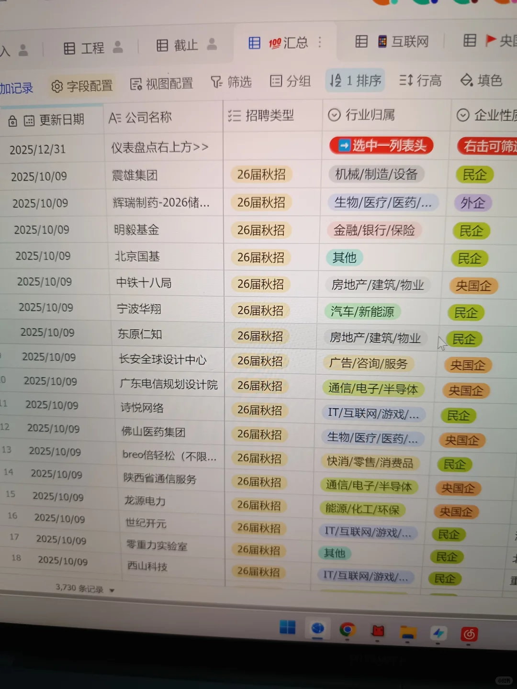The height and width of the screenshot is (689, 517).
Task: Open the 分组 grouping option
Action: (x=291, y=81)
